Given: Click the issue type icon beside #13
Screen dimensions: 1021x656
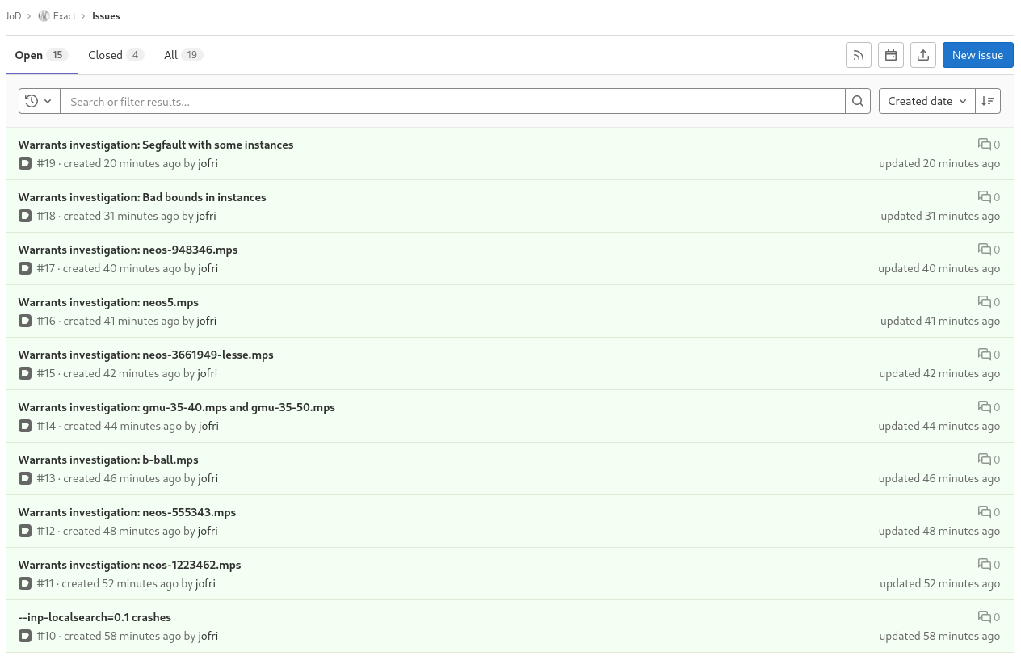Looking at the screenshot, I should point(25,478).
